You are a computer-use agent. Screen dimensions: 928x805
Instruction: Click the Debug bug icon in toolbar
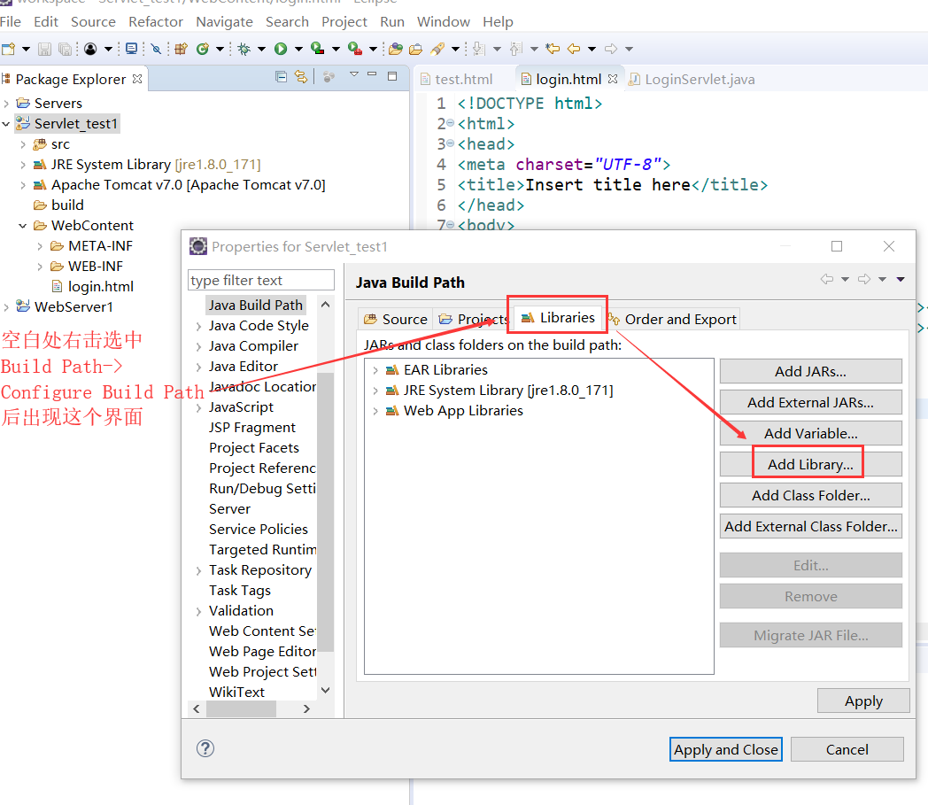(x=244, y=49)
